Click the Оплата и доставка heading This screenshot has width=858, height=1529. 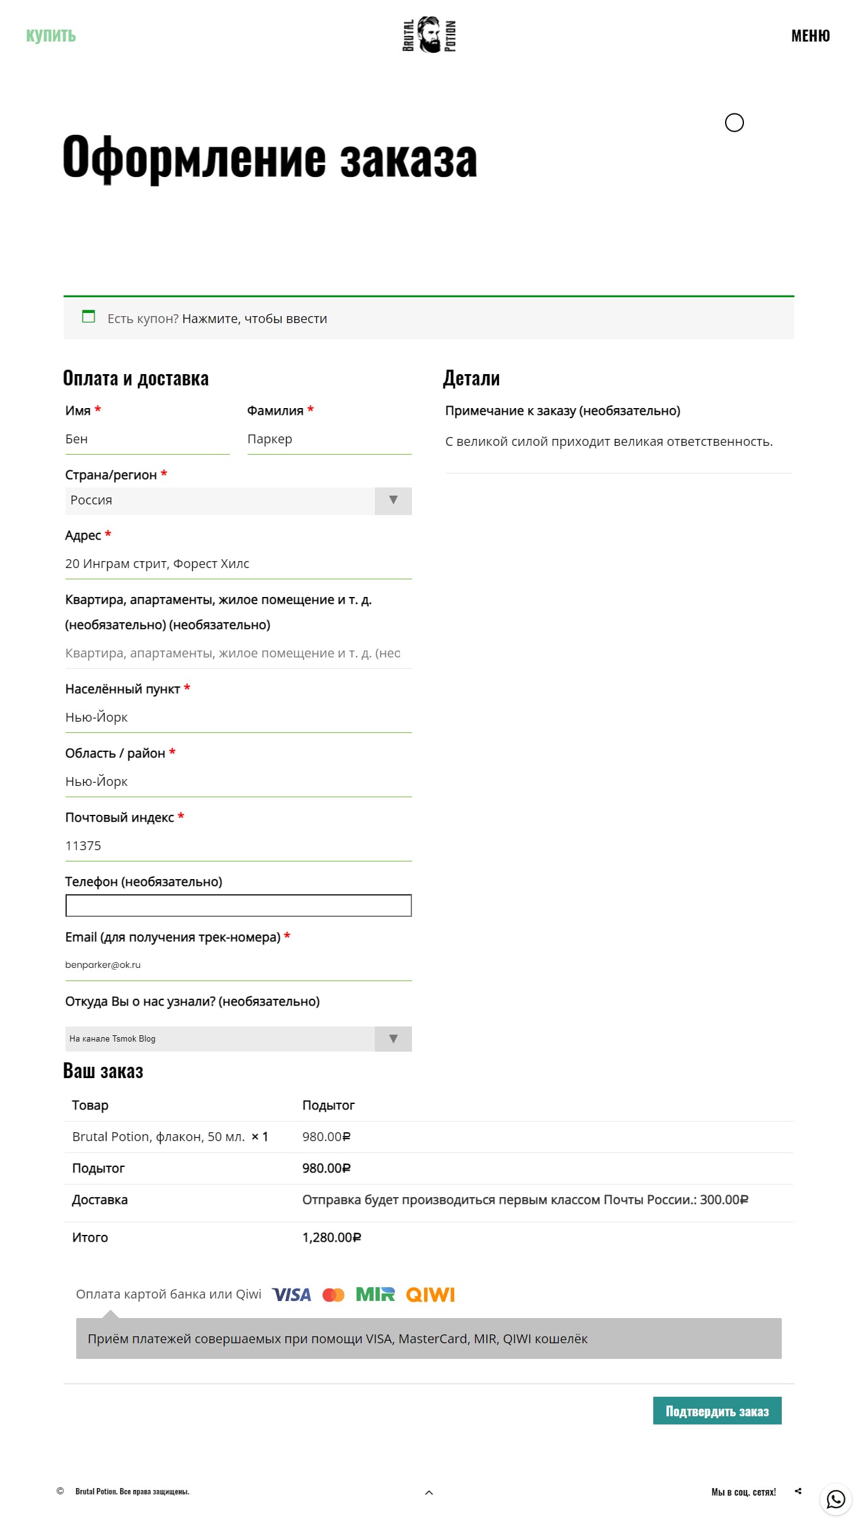(x=136, y=378)
